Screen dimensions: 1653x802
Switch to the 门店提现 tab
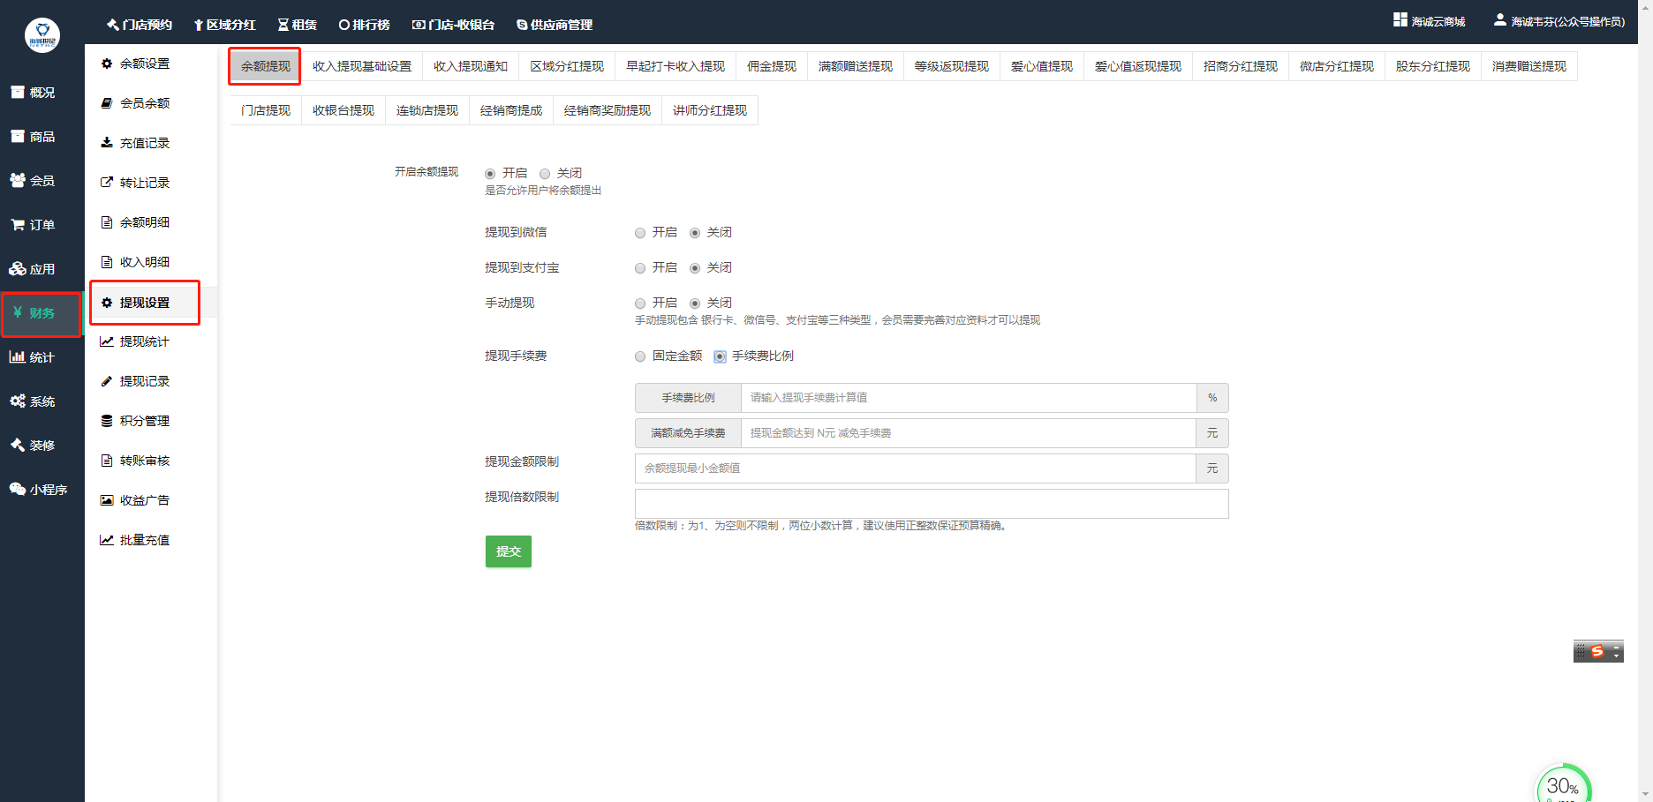[x=266, y=110]
